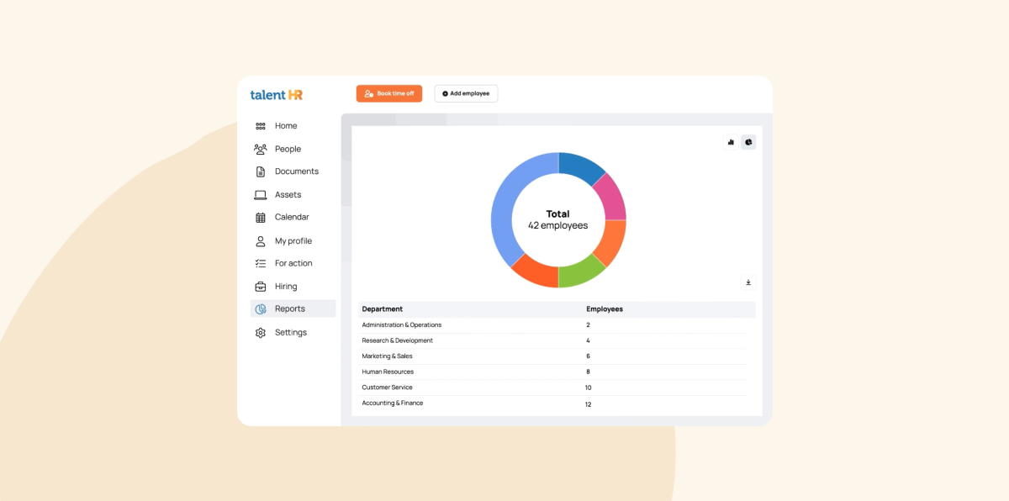This screenshot has width=1009, height=501.
Task: Open the For action menu label
Action: tap(293, 263)
